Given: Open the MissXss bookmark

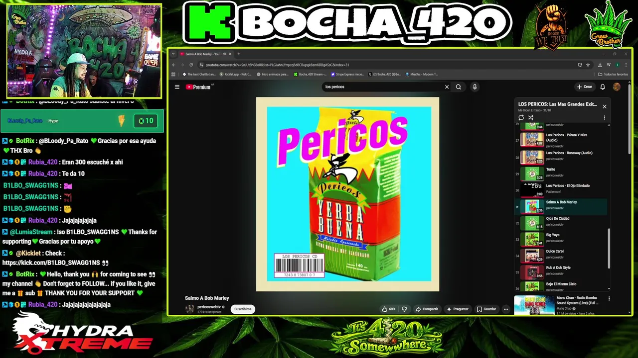Looking at the screenshot, I should 422,75.
